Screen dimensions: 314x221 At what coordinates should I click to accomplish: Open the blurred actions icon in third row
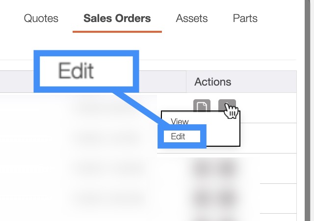tap(227, 169)
